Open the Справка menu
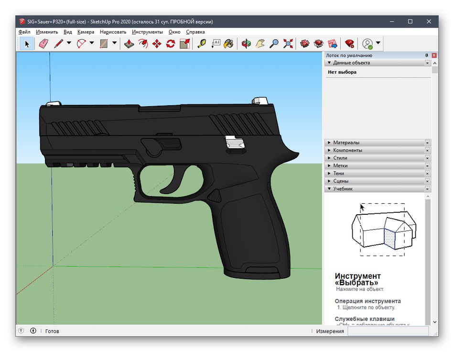 [195, 32]
